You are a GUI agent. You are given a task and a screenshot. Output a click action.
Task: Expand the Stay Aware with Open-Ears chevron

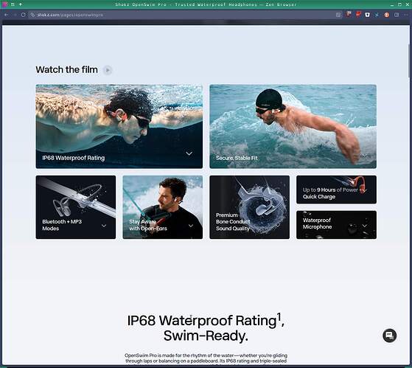point(191,226)
